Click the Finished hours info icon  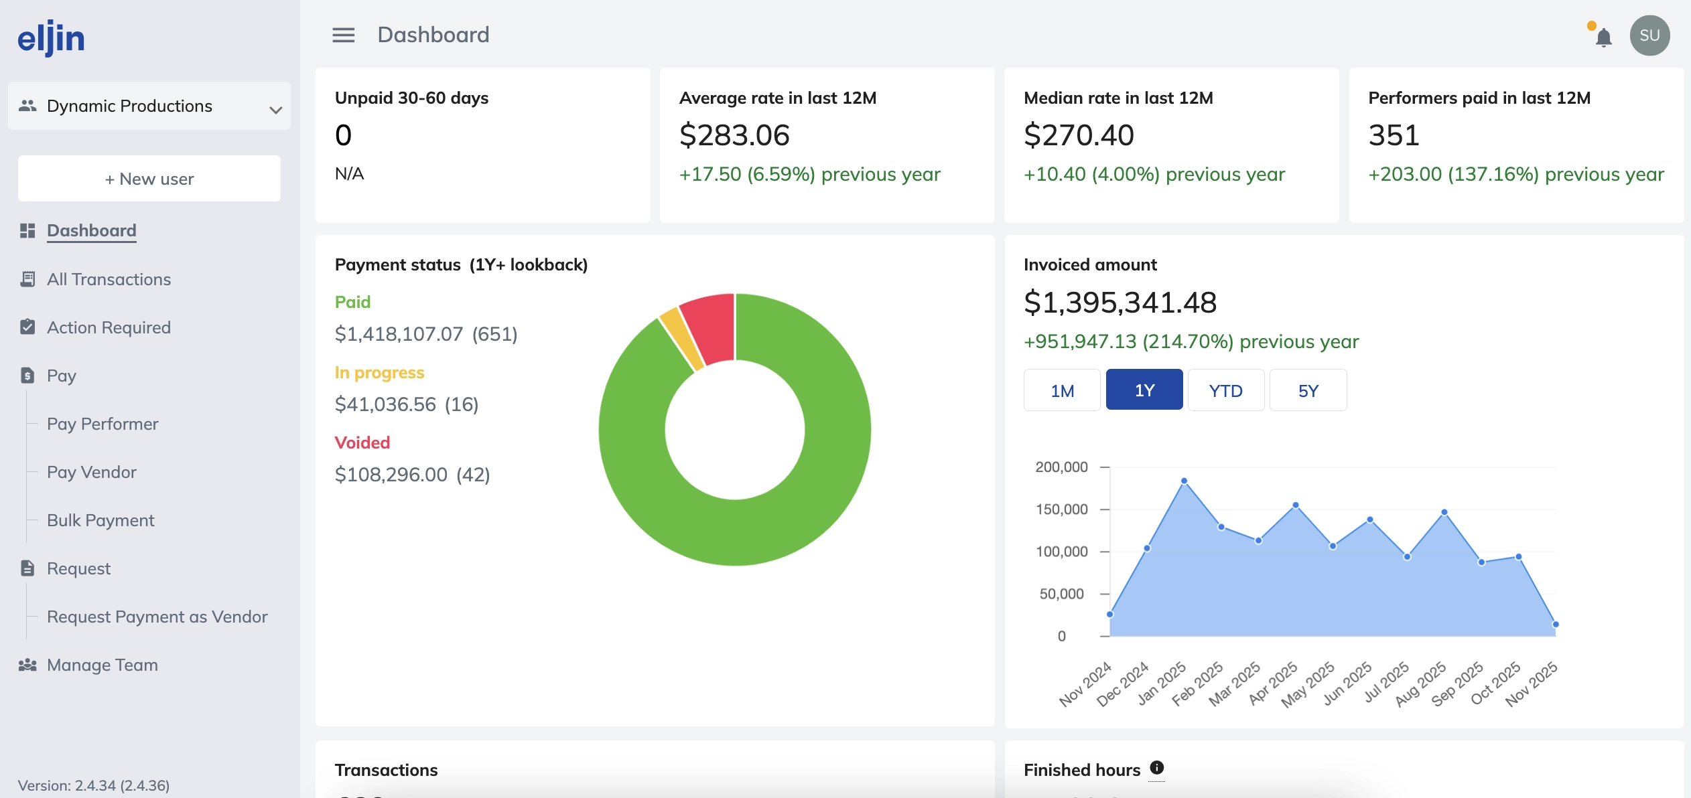click(x=1156, y=768)
